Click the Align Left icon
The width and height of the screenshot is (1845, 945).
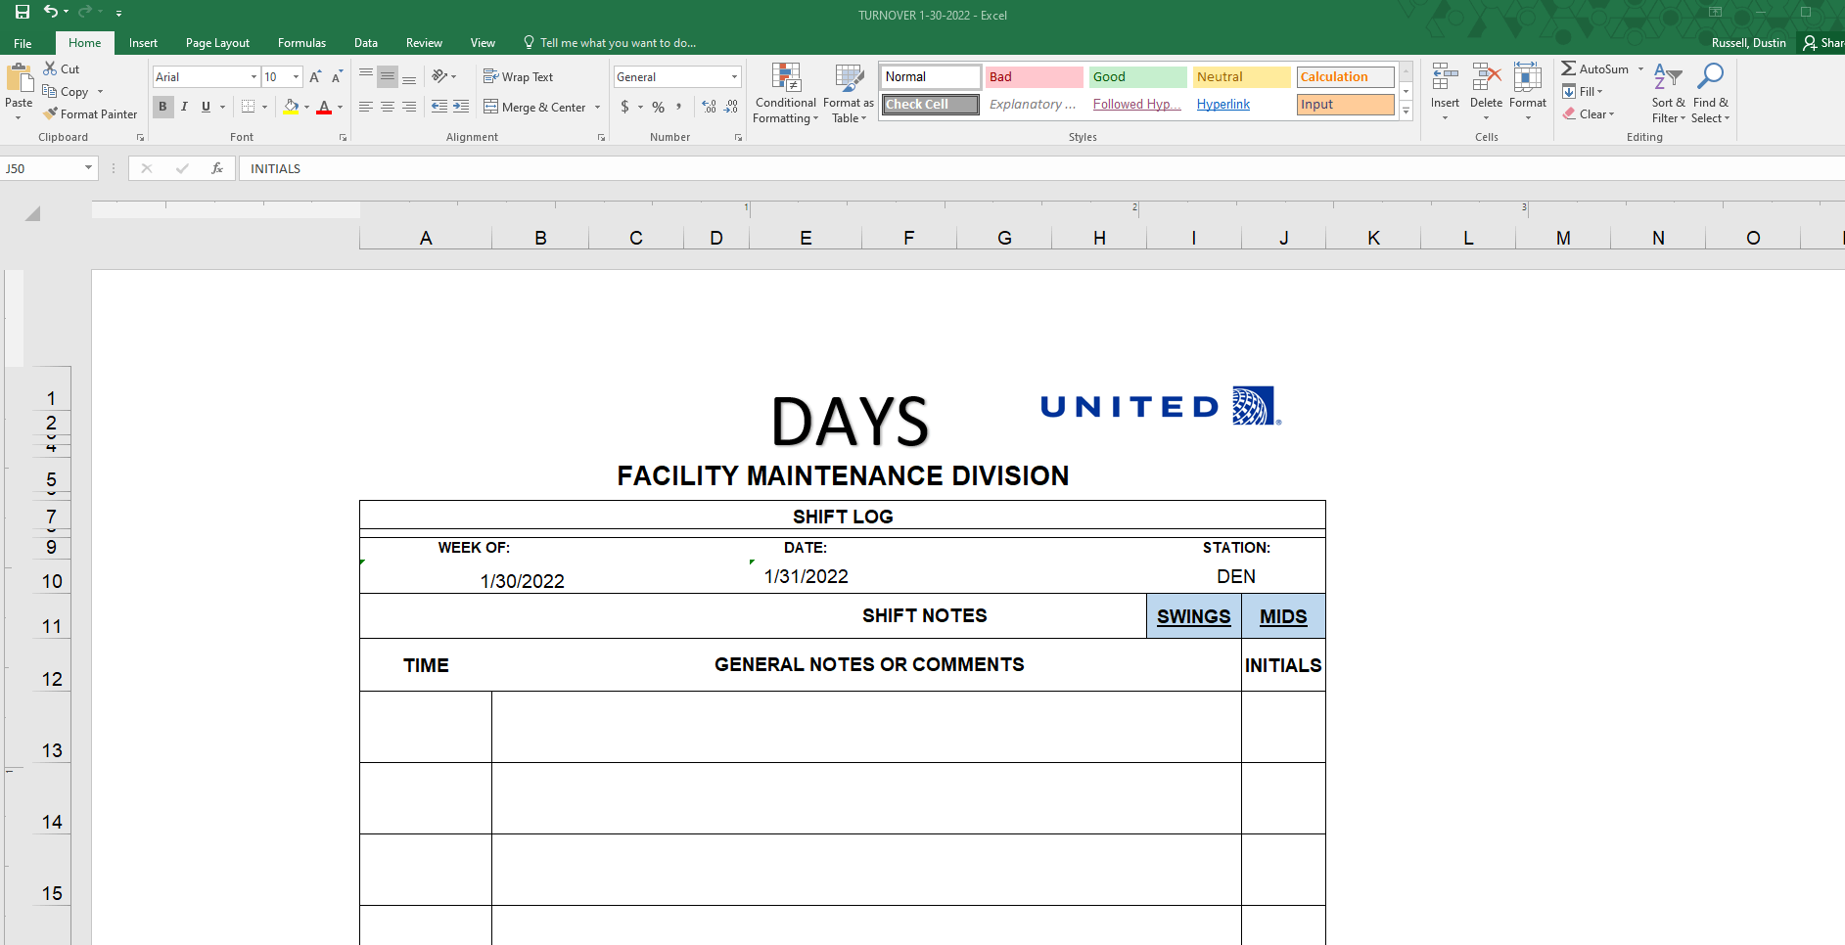tap(365, 107)
